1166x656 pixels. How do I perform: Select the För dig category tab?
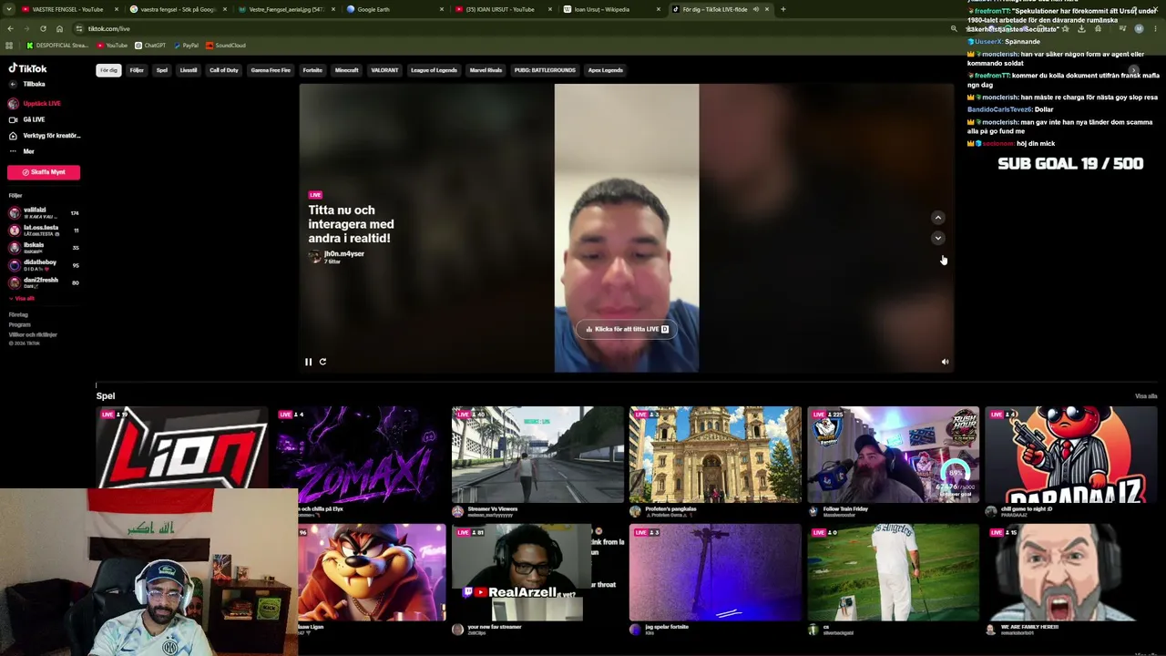[x=108, y=70]
